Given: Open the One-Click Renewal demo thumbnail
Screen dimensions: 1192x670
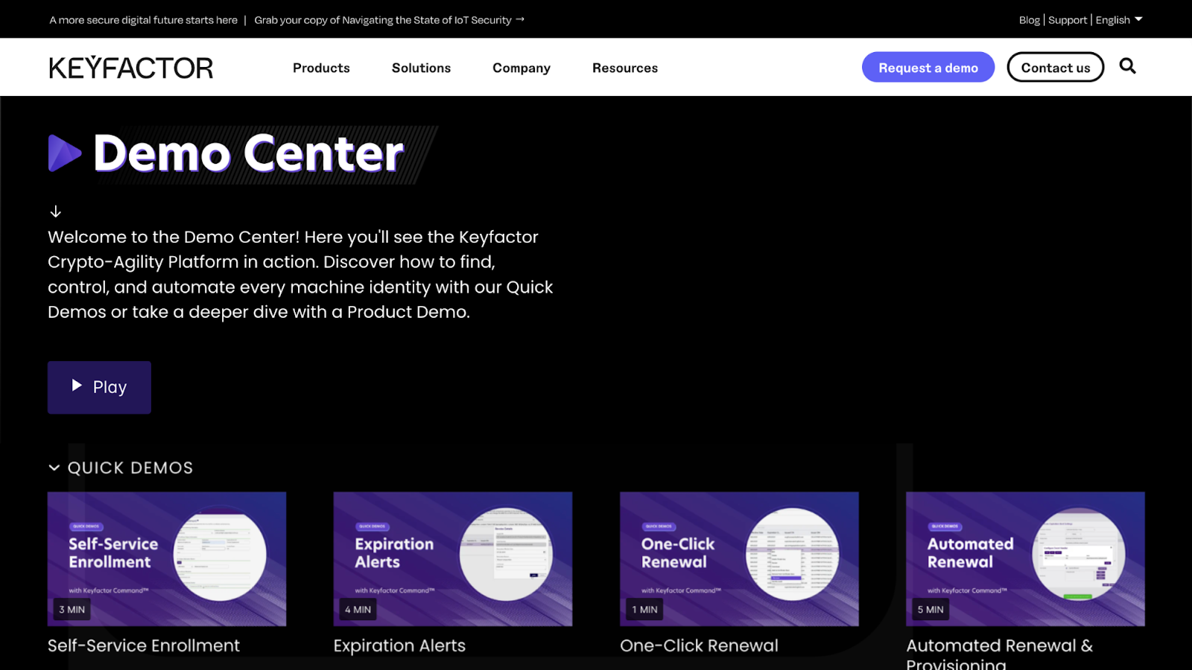Looking at the screenshot, I should [x=739, y=558].
